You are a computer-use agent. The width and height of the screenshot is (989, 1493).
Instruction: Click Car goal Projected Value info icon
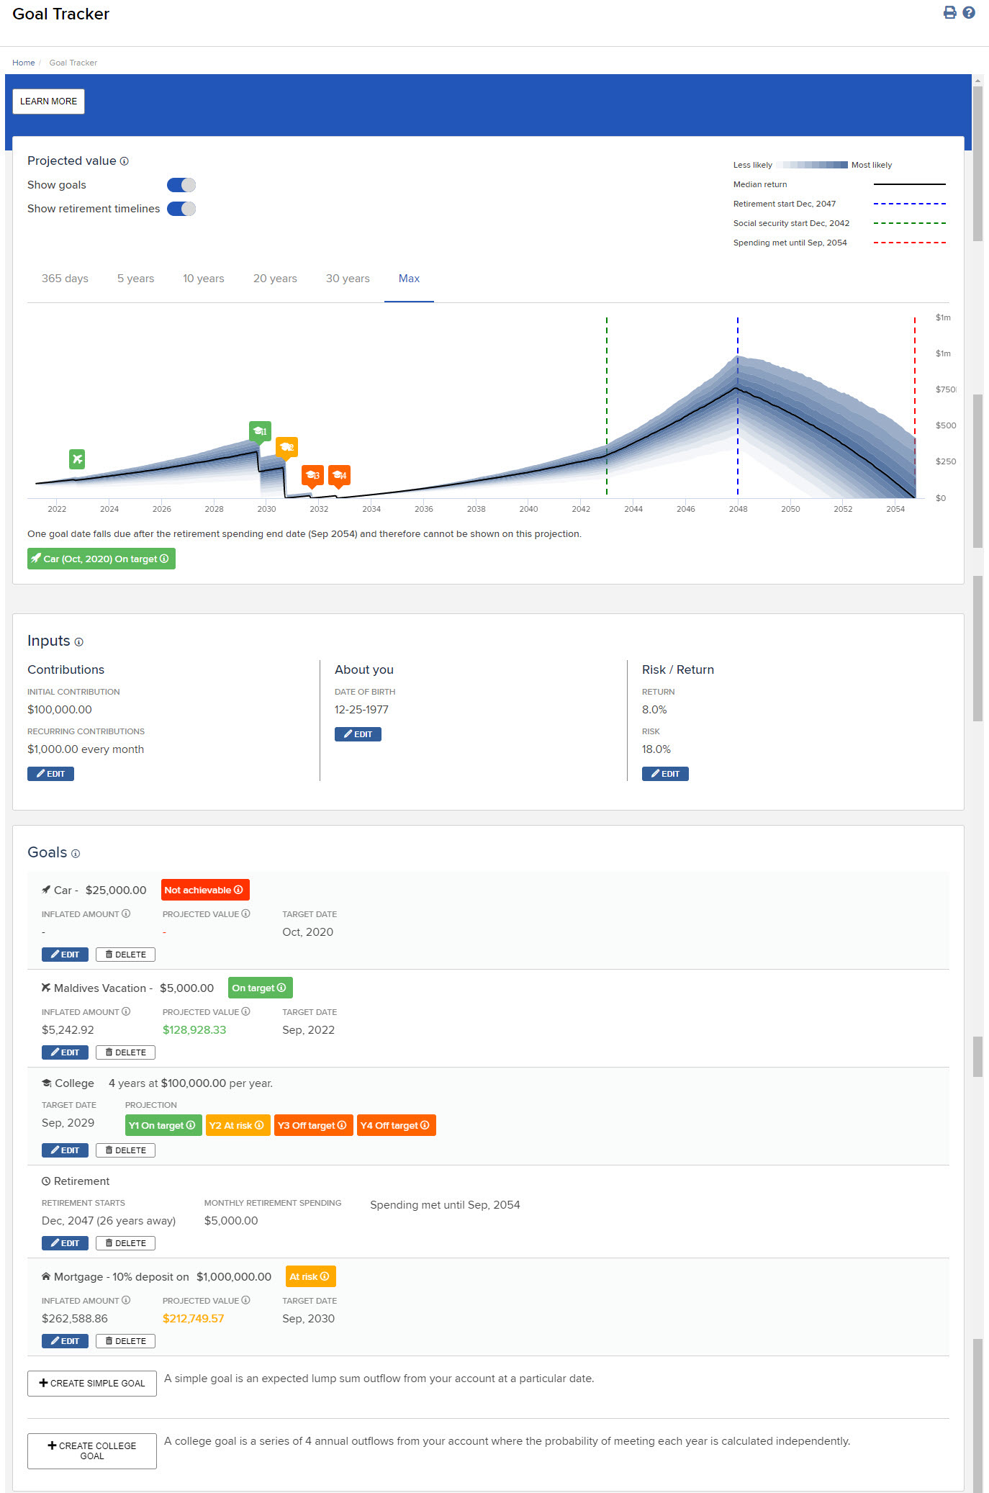245,914
